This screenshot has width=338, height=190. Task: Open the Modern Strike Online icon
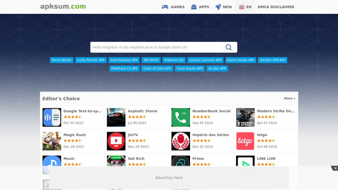(245, 117)
